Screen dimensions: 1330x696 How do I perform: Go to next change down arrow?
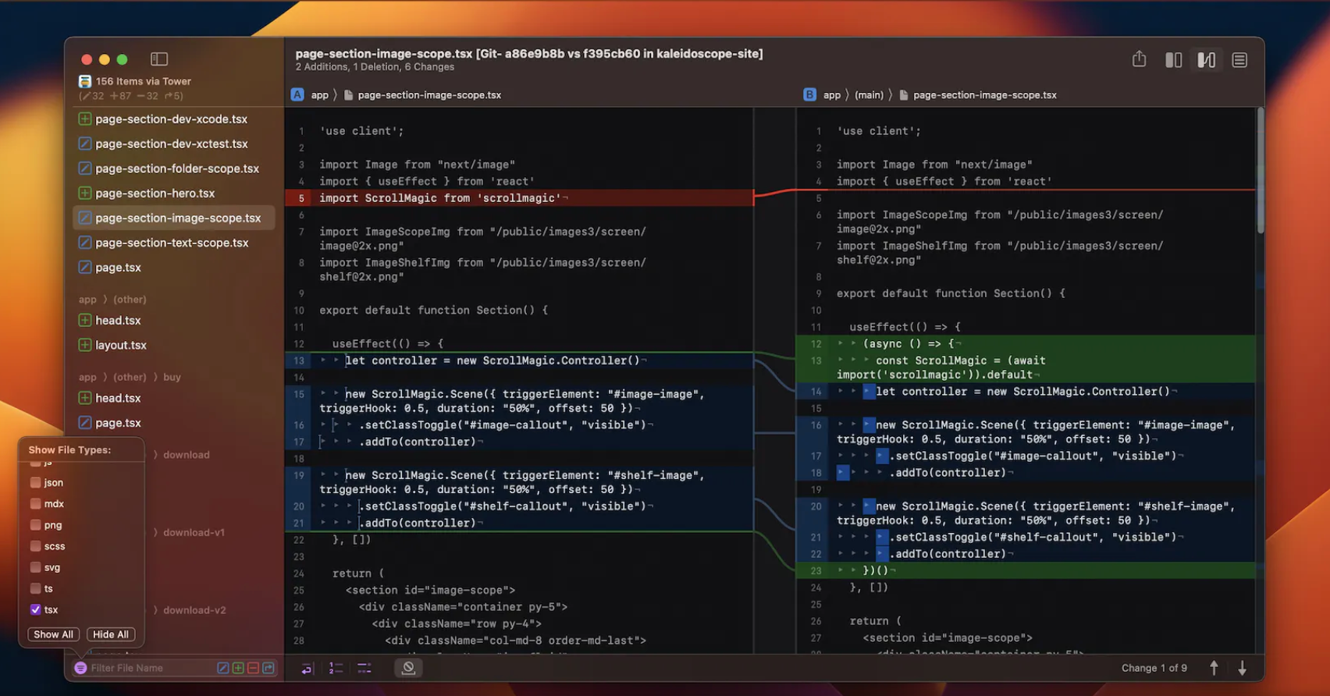pos(1242,668)
